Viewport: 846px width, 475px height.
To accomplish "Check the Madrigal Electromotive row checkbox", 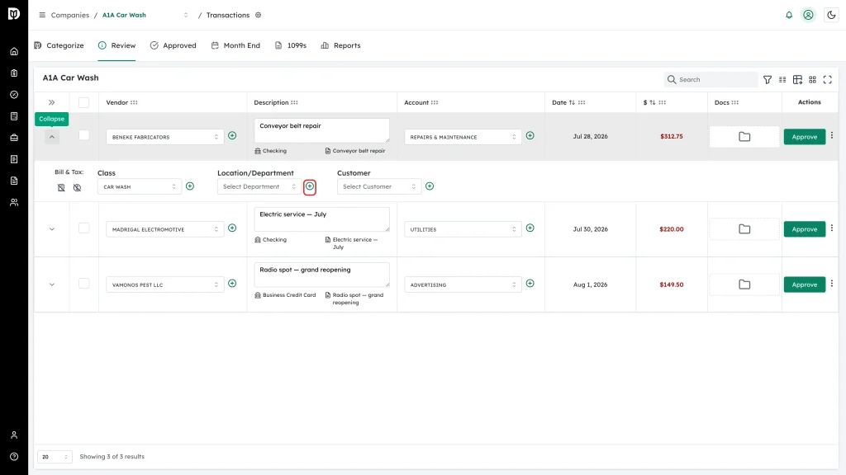I will coord(83,228).
